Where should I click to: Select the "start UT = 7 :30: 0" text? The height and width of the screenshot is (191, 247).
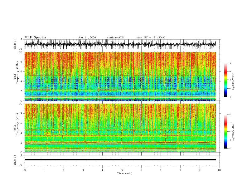click(x=151, y=37)
